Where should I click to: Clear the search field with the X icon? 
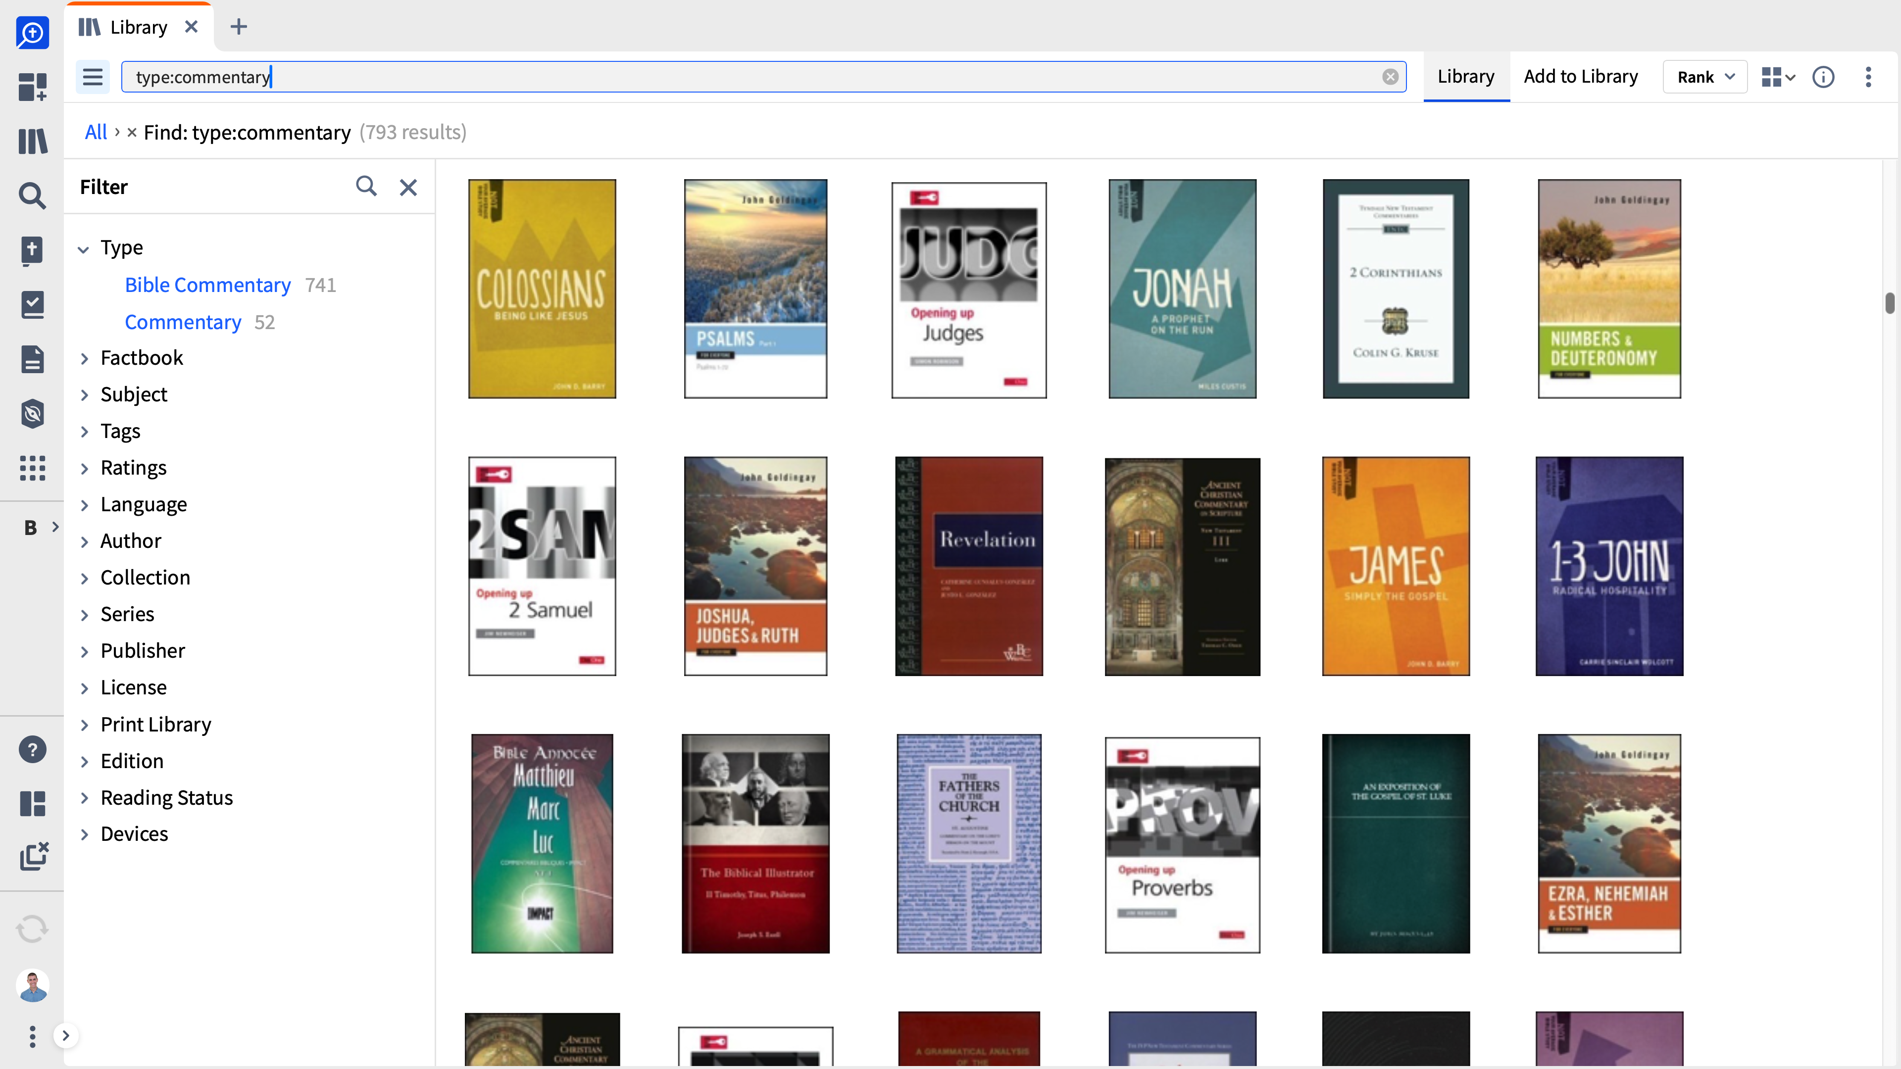tap(1390, 77)
